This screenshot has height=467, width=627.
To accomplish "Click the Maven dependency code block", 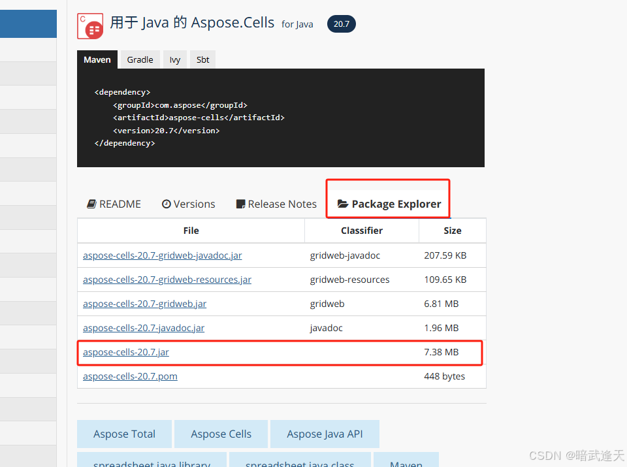I will click(281, 118).
